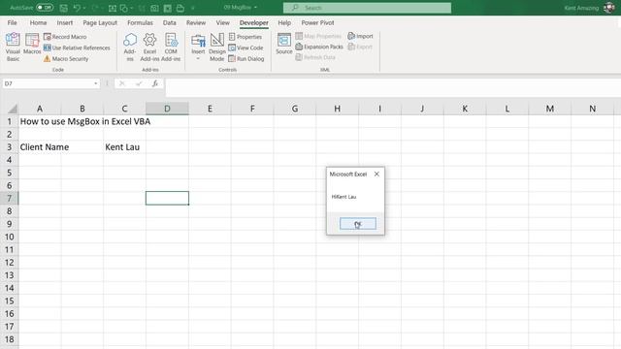Undo the last action

click(x=77, y=8)
